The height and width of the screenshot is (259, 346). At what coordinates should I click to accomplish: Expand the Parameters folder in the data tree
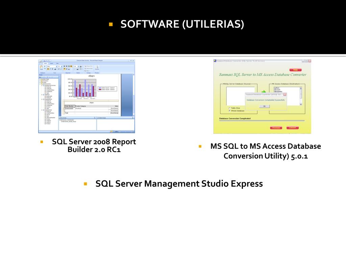[40, 81]
